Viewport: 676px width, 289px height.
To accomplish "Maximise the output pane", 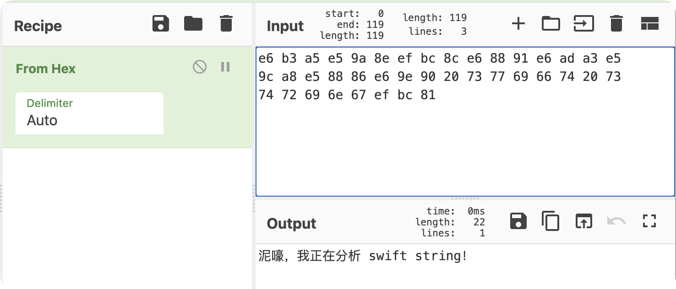I will click(649, 222).
